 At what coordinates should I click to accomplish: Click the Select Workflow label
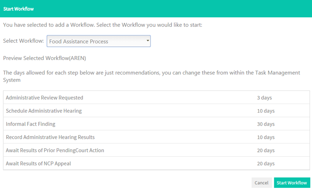tap(23, 41)
